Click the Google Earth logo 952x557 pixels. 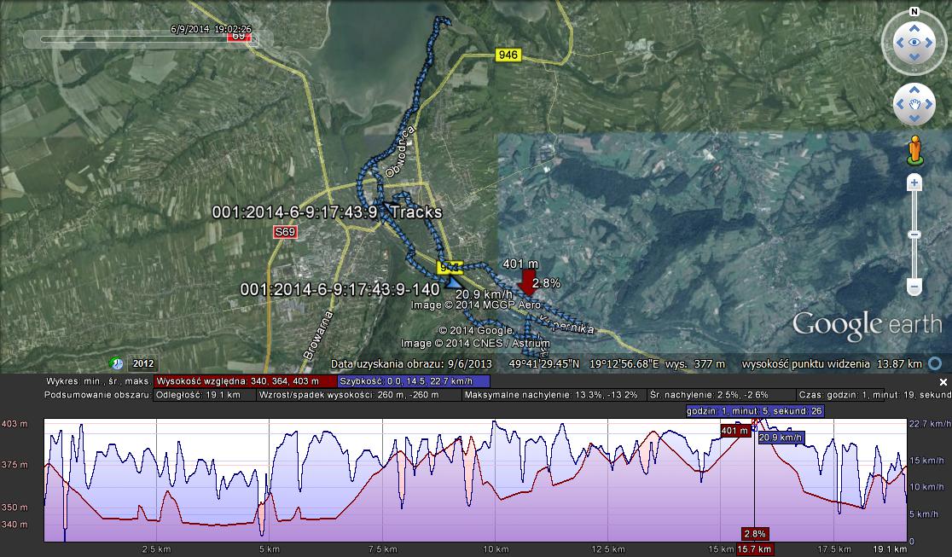point(867,325)
